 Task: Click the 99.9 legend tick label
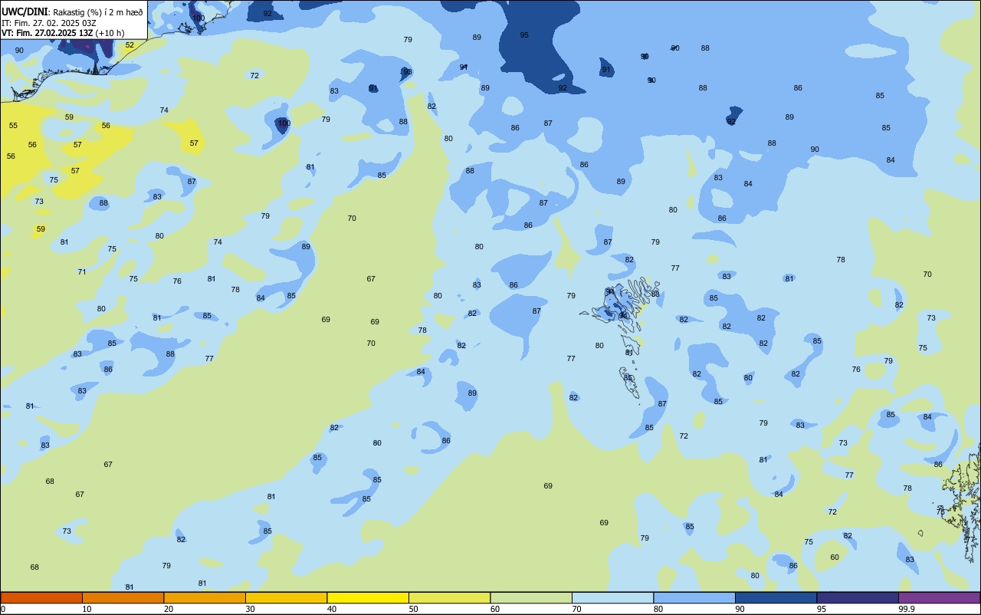pyautogui.click(x=907, y=609)
